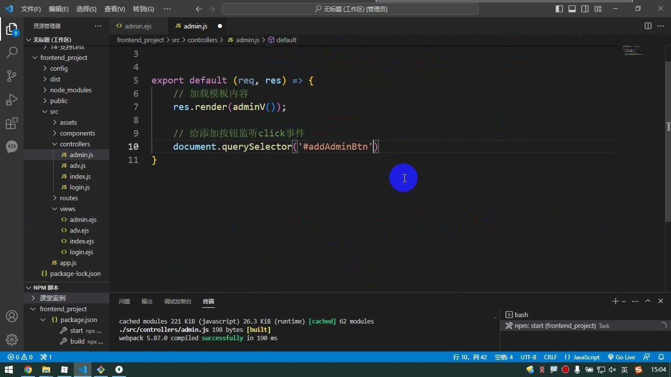This screenshot has width=671, height=377.
Task: Open terminal launch profile dropdown arrow
Action: tap(624, 301)
